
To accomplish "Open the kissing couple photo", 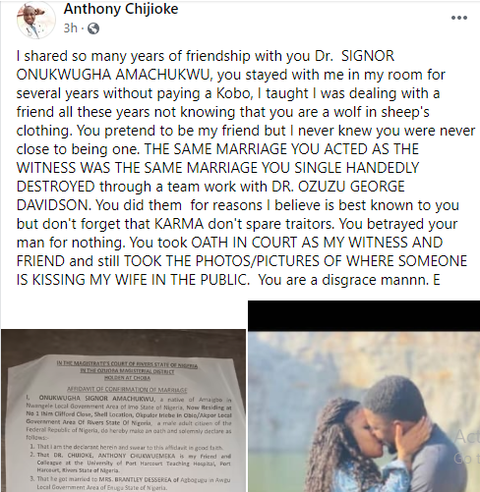I will coord(364,411).
